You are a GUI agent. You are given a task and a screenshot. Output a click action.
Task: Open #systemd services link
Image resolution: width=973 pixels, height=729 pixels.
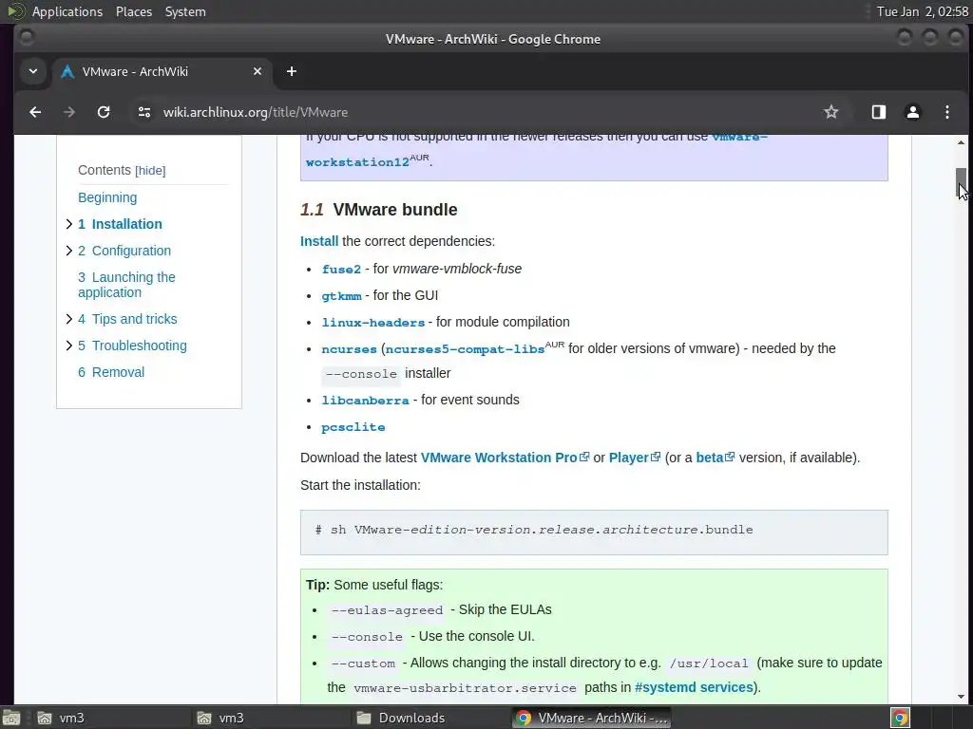coord(694,687)
